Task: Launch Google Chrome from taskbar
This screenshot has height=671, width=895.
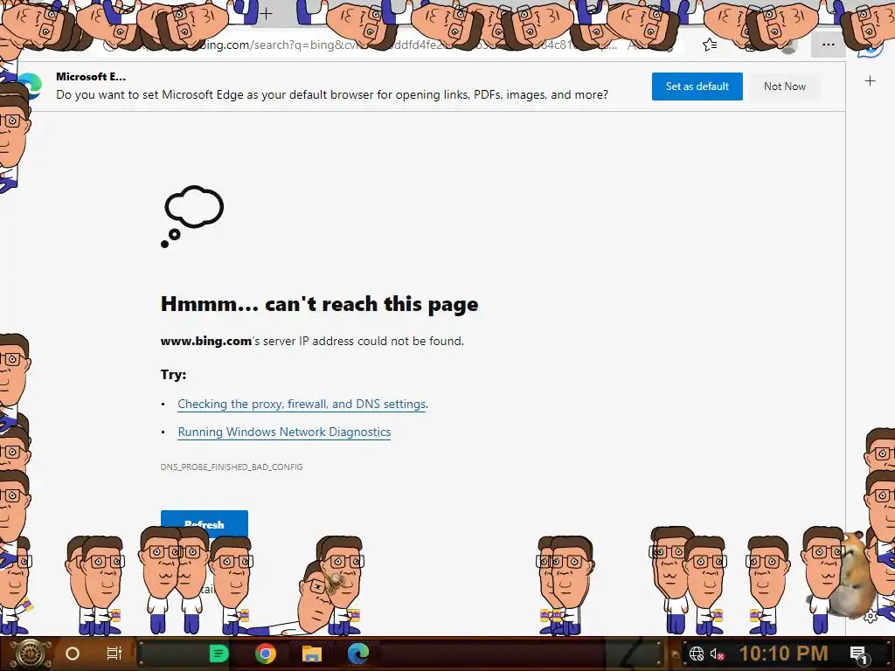Action: 266,654
